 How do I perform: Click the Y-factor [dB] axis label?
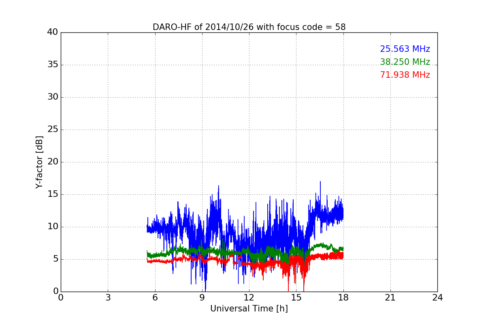tap(39, 162)
